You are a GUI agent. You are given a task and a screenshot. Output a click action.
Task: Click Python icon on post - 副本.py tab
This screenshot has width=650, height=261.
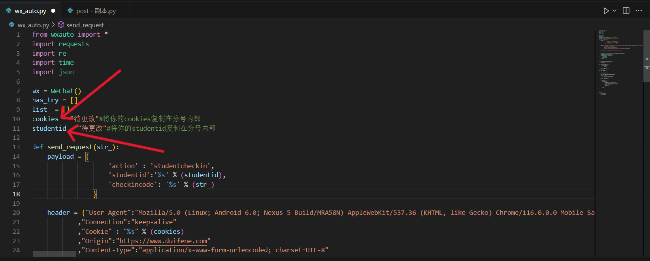point(70,11)
